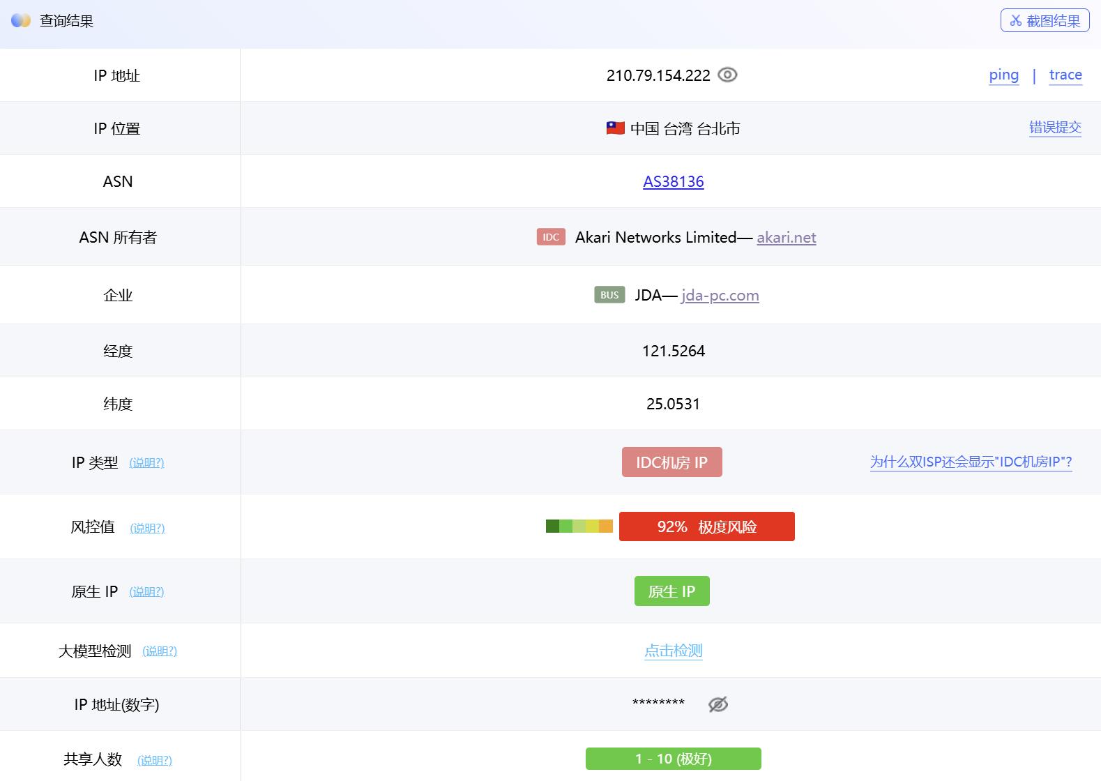Open the AS38136 link
The height and width of the screenshot is (781, 1101).
tap(673, 182)
